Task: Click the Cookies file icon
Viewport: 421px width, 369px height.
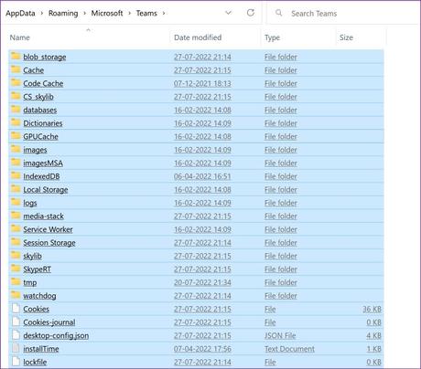Action: point(16,309)
